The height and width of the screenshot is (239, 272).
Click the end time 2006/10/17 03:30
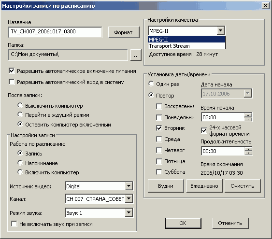tap(222, 173)
